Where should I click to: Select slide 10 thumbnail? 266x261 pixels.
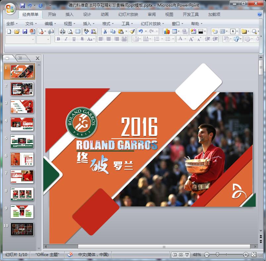(22, 229)
